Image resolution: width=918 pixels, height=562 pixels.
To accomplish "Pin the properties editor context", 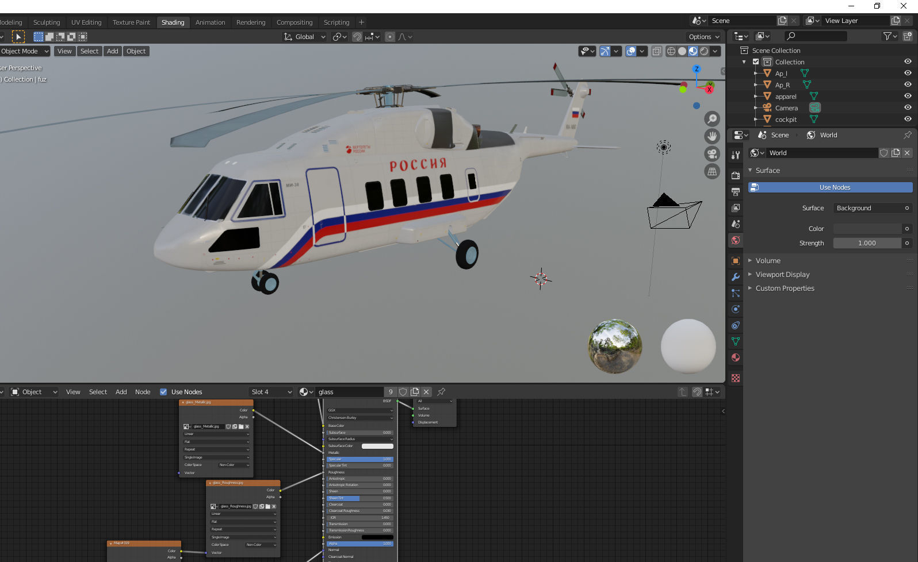I will [908, 135].
